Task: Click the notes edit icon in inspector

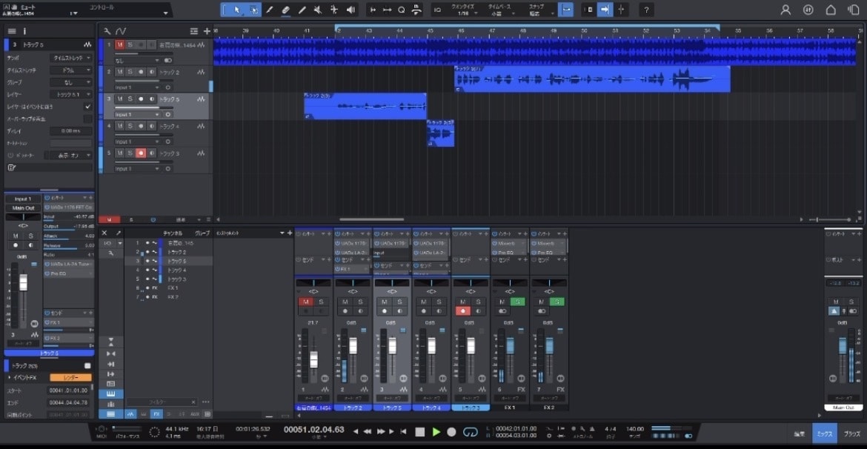Action: point(12,167)
